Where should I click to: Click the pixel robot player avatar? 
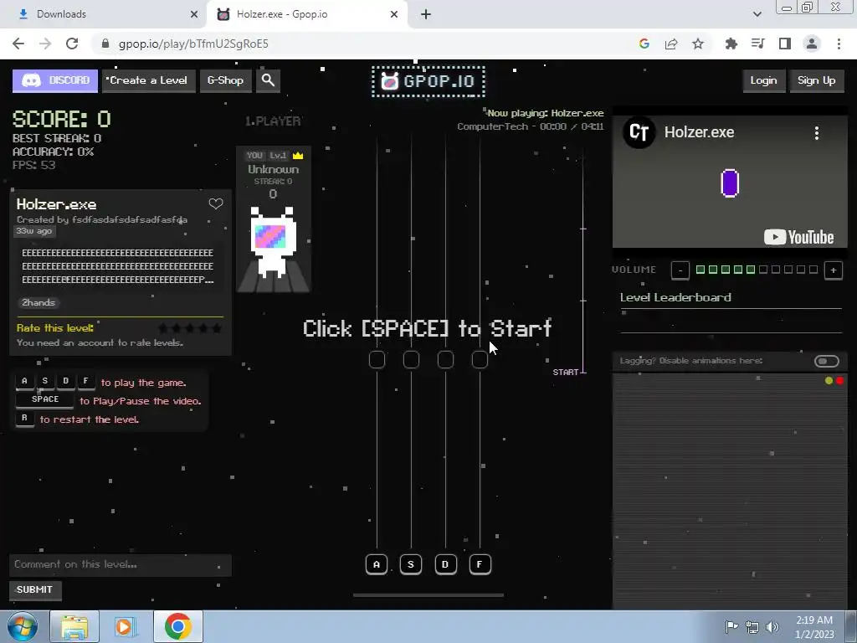tap(274, 242)
